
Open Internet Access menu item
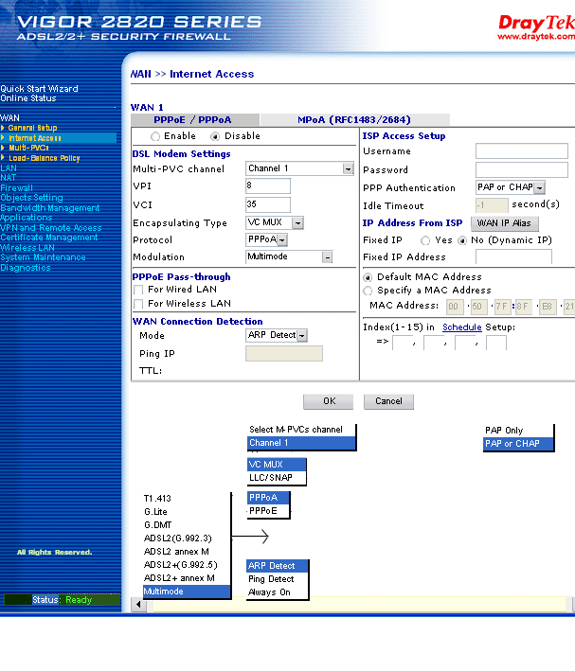tap(35, 138)
